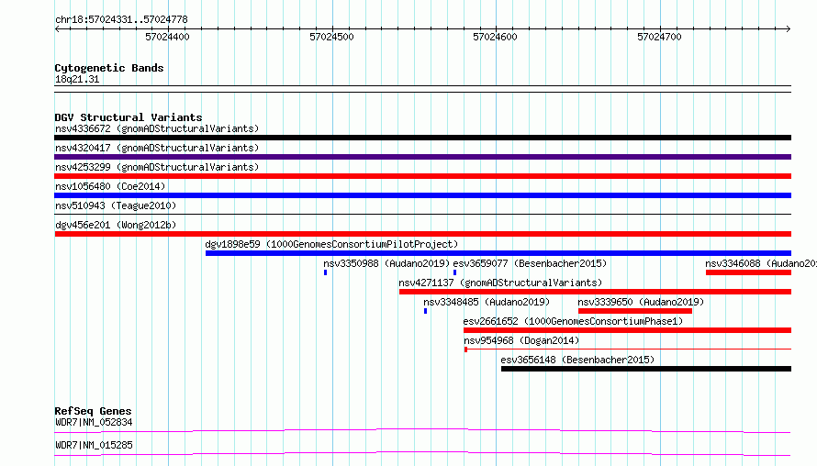Click the small blue marker for esv3659077
The image size is (817, 466).
pos(455,272)
